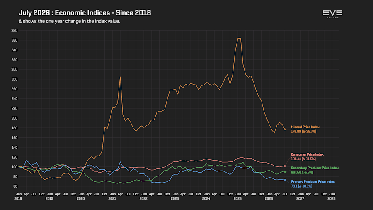Click the Primary Producer Price Index endpoint marker
Viewport: 373px width, 210px height.
[285, 180]
